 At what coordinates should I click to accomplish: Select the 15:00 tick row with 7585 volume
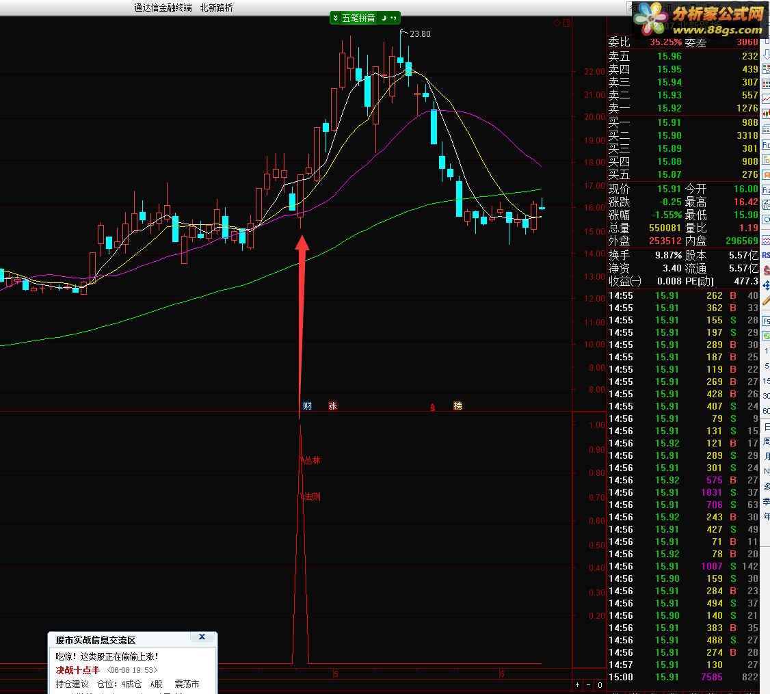pyautogui.click(x=684, y=677)
